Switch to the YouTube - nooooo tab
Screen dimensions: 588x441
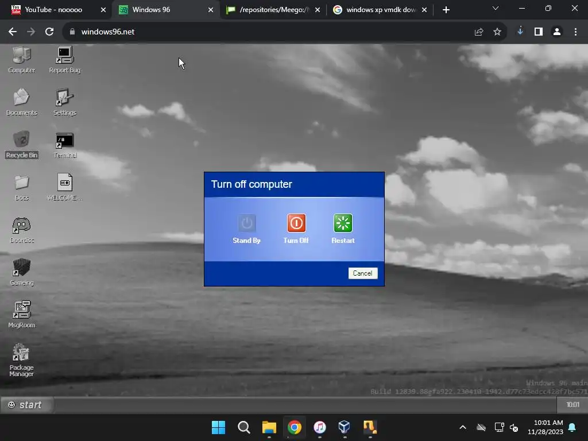53,10
